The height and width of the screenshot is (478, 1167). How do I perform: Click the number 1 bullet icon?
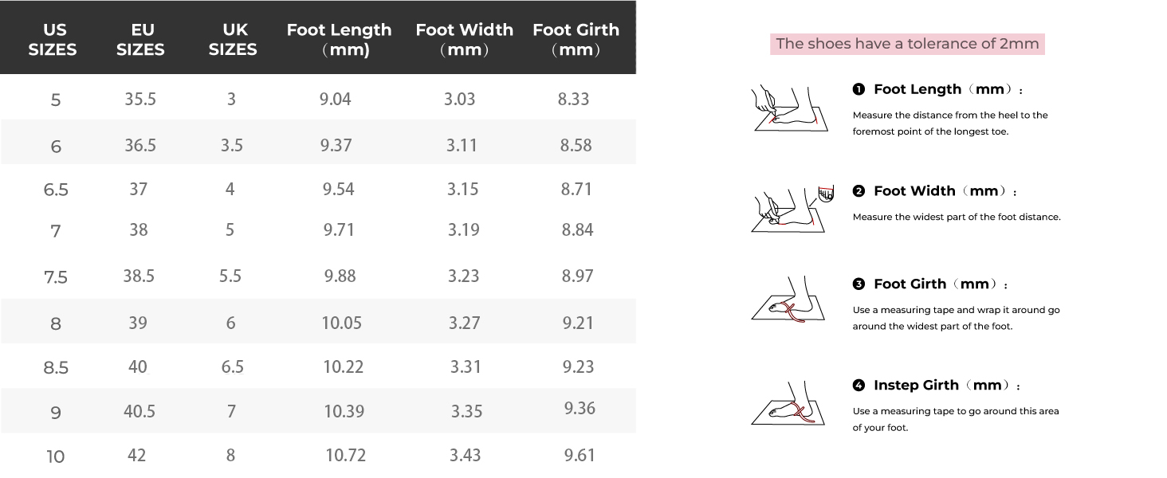click(859, 89)
